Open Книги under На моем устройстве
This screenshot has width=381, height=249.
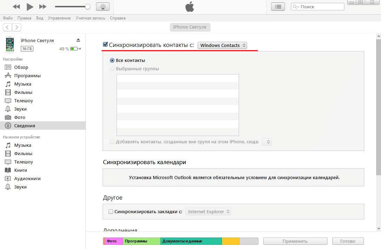point(21,170)
